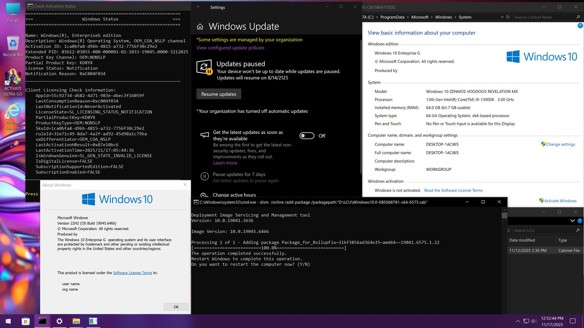This screenshot has height=328, width=584.
Task: Sort by Type column header
Action: pos(569,240)
